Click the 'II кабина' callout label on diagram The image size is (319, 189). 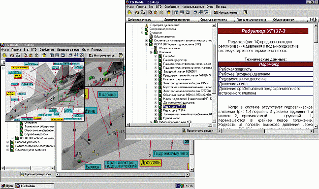[x=107, y=94]
